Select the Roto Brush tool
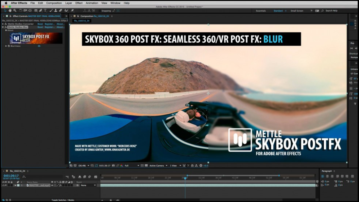Image resolution: width=359 pixels, height=202 pixels. click(x=66, y=10)
